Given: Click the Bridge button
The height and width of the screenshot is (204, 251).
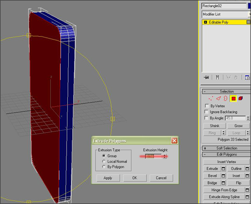Looking at the screenshot, I should pos(212,183).
